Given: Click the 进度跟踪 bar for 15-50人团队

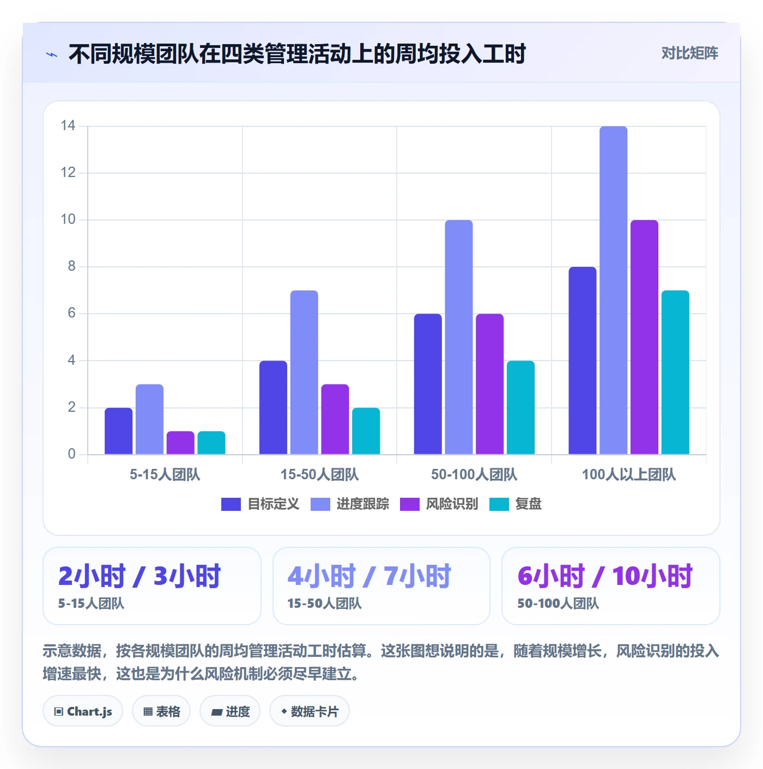Looking at the screenshot, I should (304, 373).
